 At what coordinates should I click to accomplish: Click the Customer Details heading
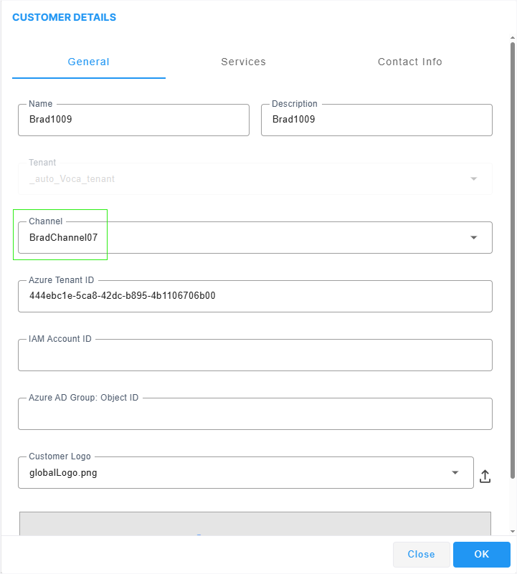pos(65,17)
